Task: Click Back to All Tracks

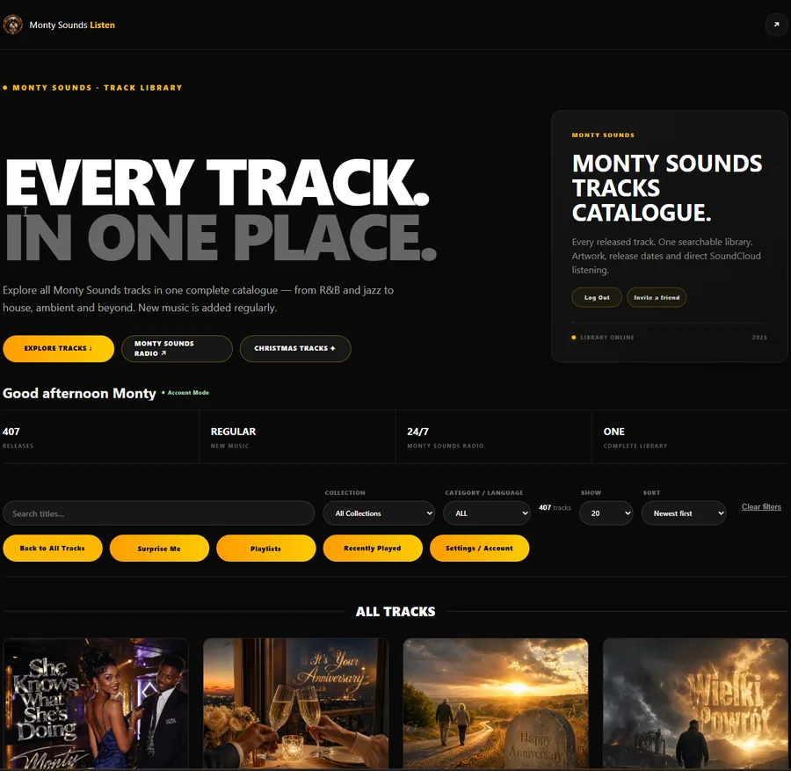Action: click(x=53, y=549)
